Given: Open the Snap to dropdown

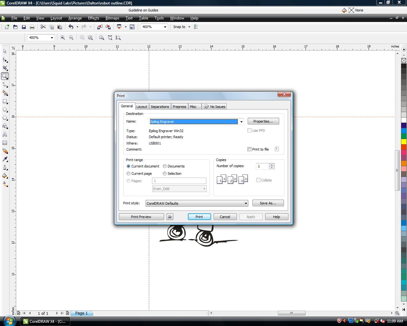Looking at the screenshot, I should coord(189,27).
